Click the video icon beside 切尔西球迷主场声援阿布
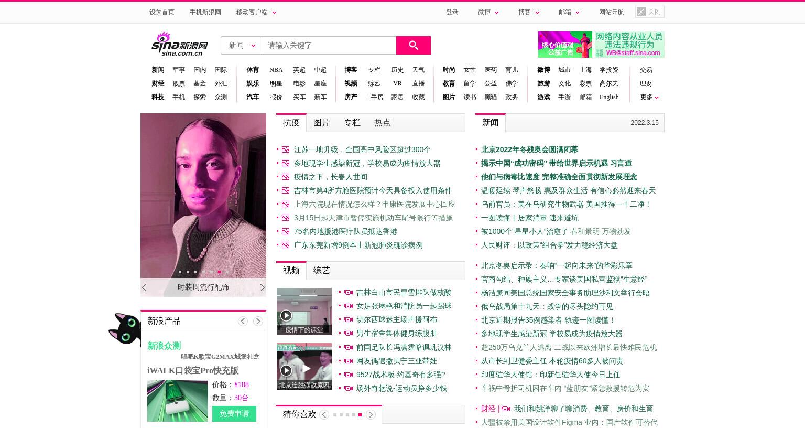Image resolution: width=805 pixels, height=428 pixels. pos(349,319)
